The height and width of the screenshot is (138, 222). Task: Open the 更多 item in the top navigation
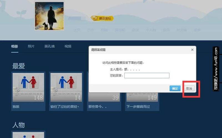coord(197,30)
